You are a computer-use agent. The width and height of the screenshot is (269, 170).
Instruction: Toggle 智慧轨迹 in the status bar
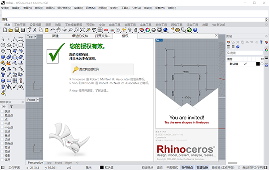202,167
